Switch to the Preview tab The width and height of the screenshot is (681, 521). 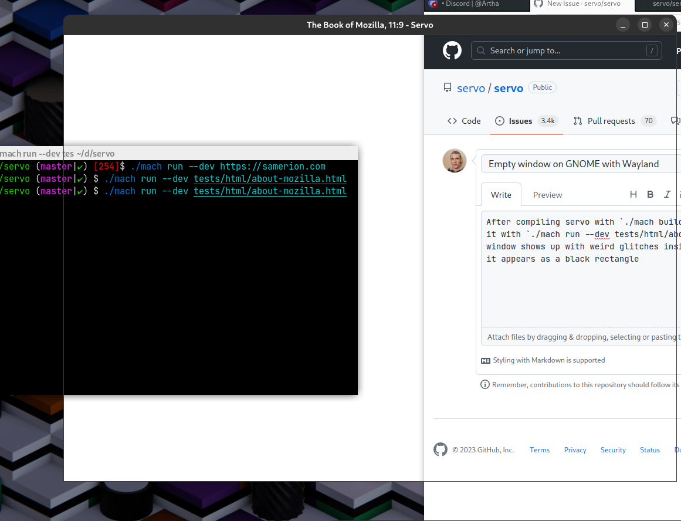point(547,194)
